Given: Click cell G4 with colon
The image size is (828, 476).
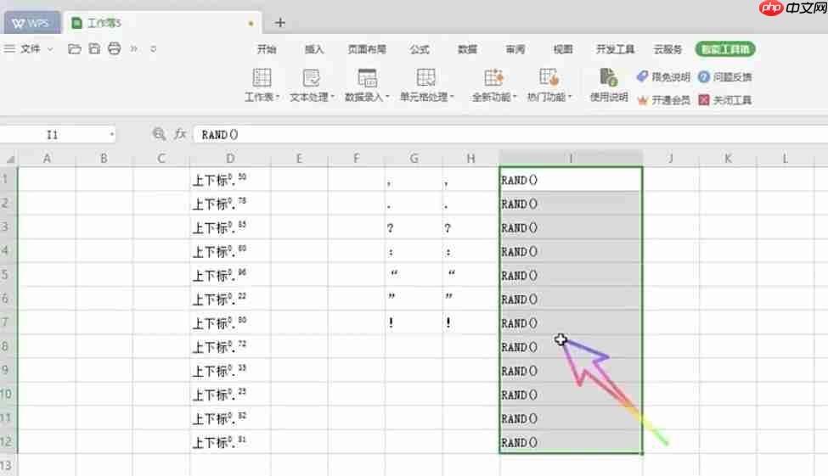Looking at the screenshot, I should [414, 251].
